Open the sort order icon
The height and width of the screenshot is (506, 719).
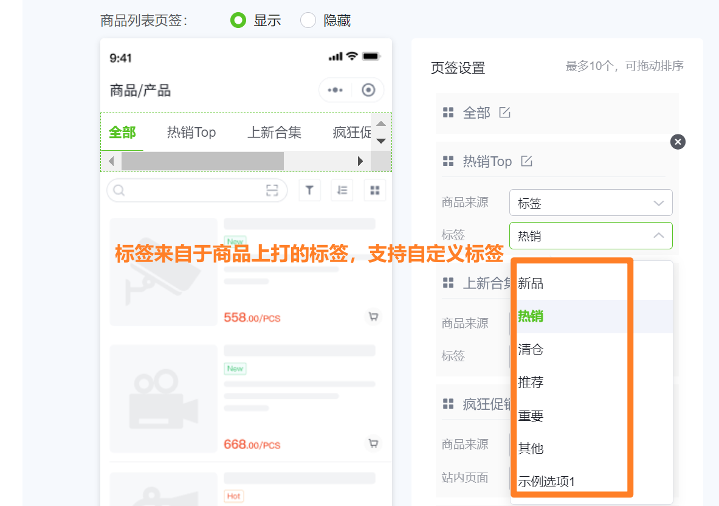click(342, 190)
